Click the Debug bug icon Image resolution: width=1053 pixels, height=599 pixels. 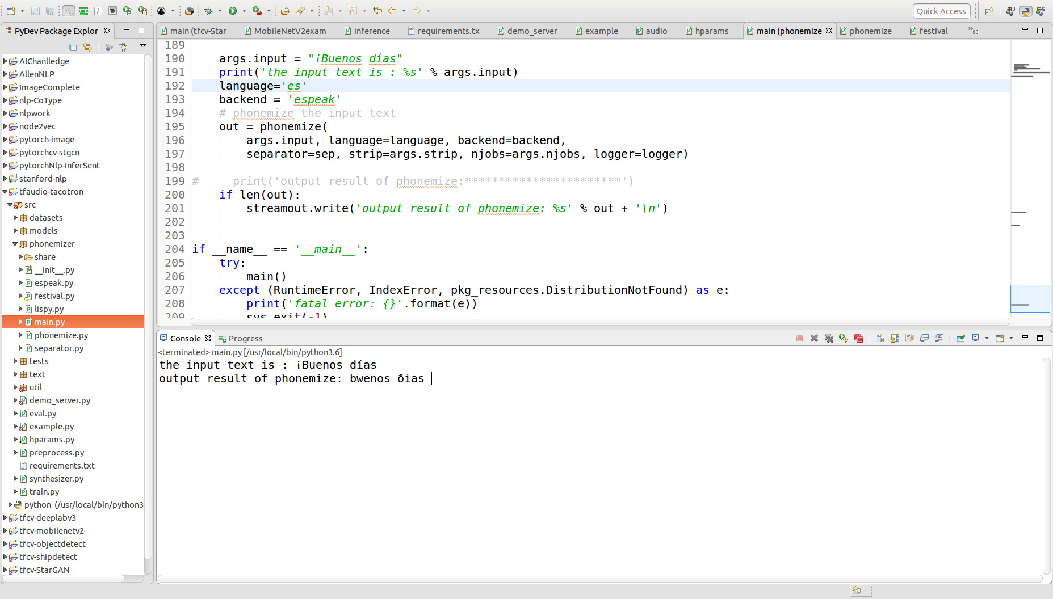coord(208,11)
